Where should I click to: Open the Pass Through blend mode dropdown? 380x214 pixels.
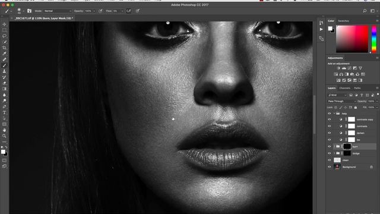point(342,101)
